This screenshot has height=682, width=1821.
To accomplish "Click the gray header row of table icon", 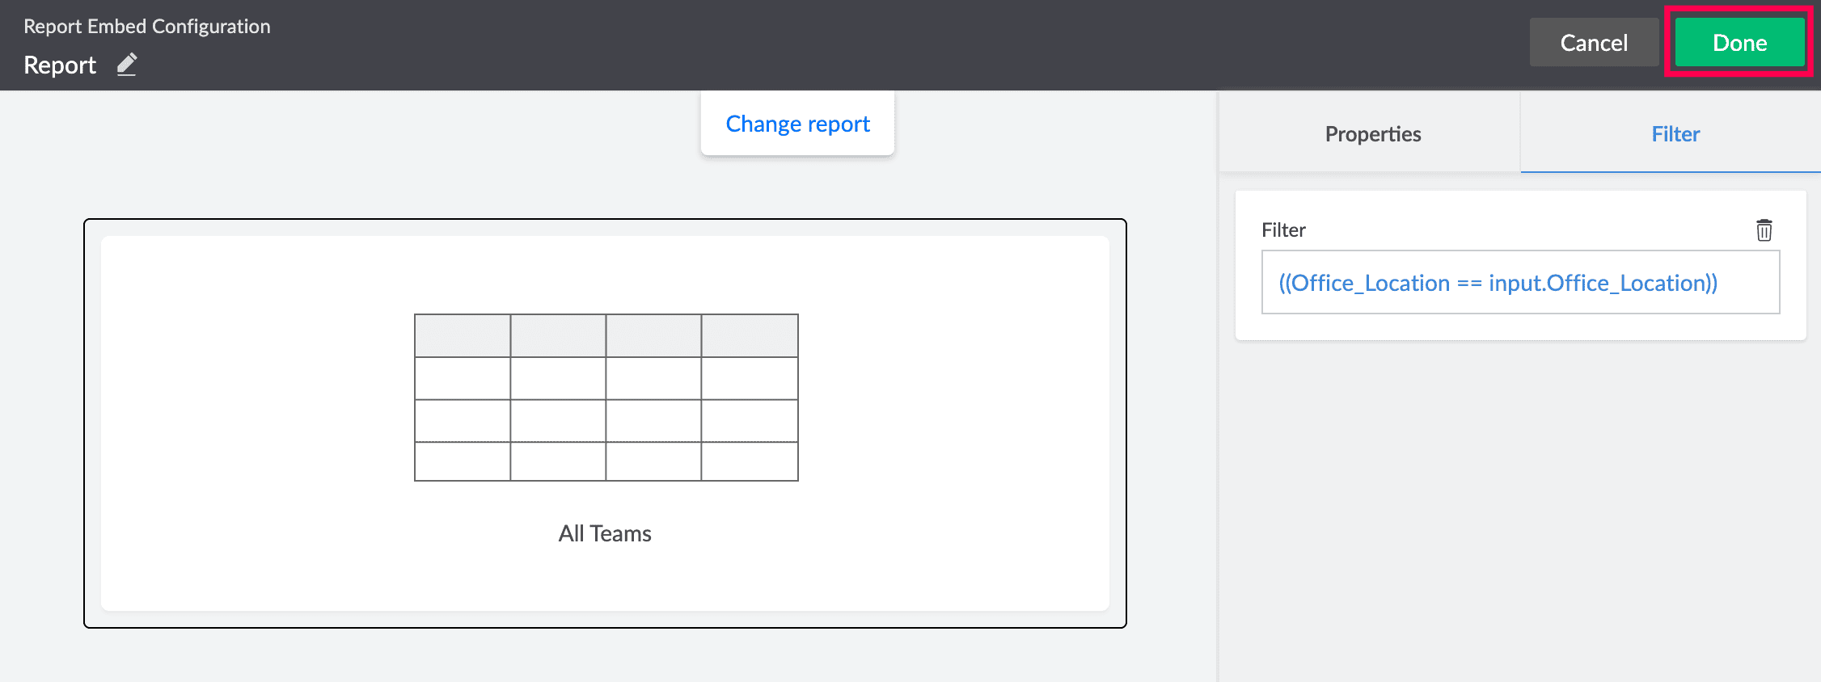I will (x=606, y=335).
